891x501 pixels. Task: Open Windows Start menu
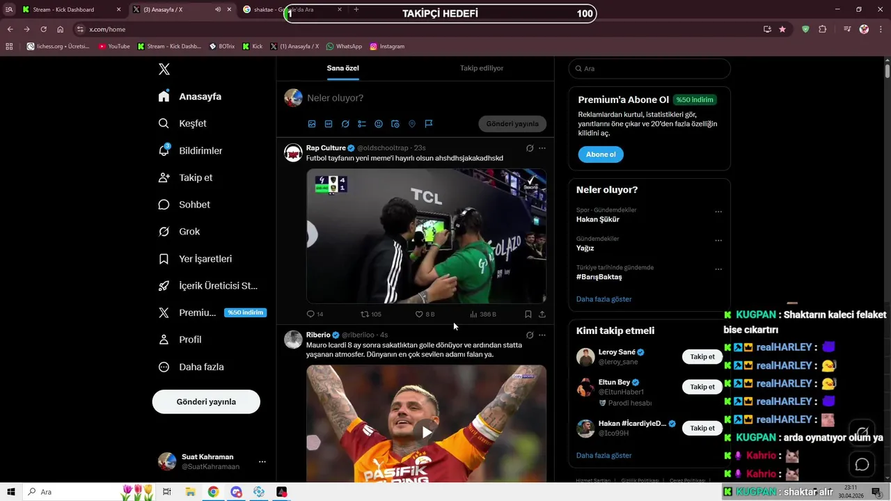tap(11, 492)
